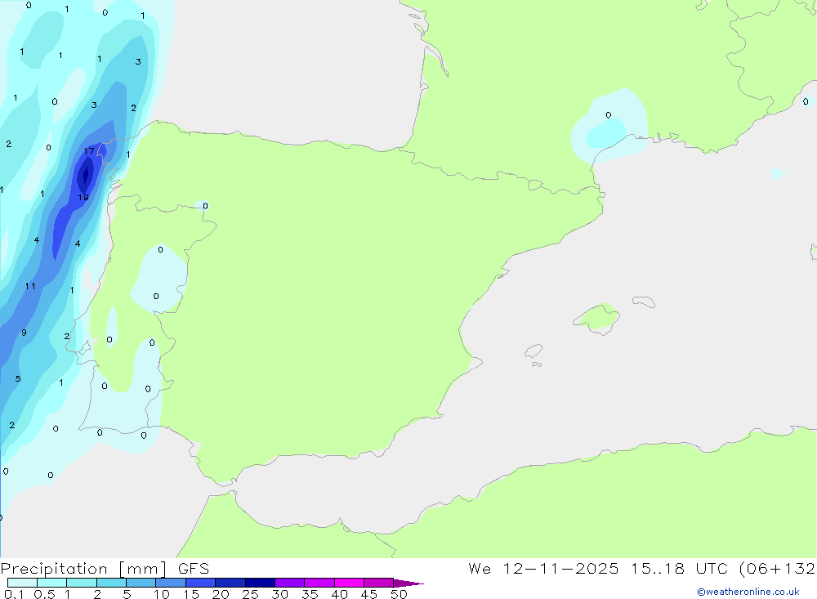Viewport: 817px width, 599px height.
Task: Click the 0.1–0.5 mm palest cyan legend swatch
Action: (x=22, y=583)
